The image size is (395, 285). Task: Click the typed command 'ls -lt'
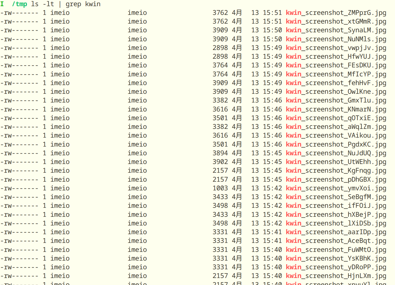[x=43, y=4]
